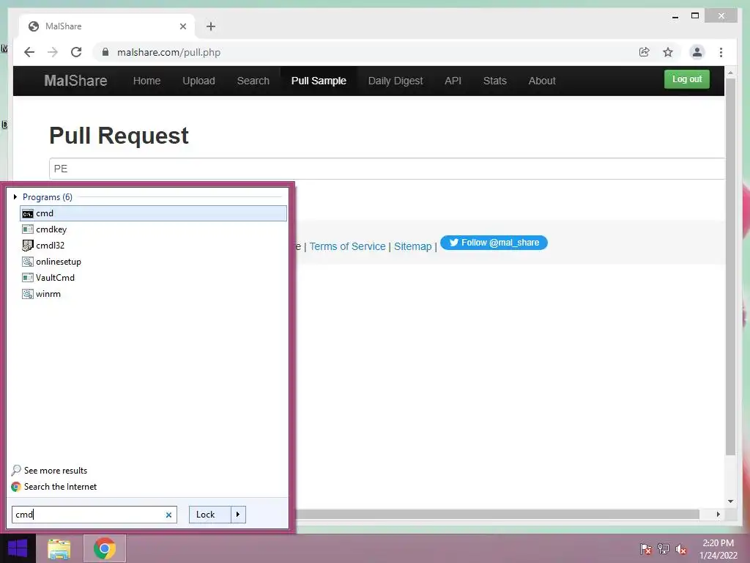Click the Lock button
The height and width of the screenshot is (563, 750).
(210, 515)
